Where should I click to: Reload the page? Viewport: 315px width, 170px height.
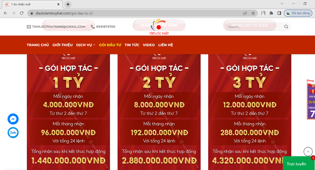coord(22,13)
